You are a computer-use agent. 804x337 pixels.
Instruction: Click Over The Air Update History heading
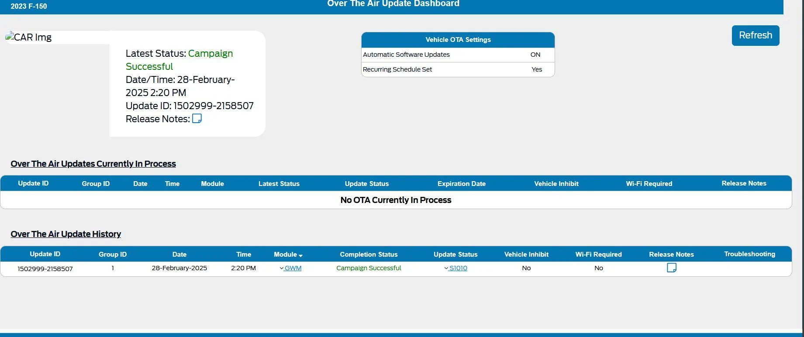(x=66, y=234)
